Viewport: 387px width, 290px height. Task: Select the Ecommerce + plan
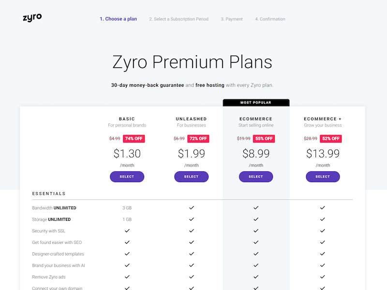(x=323, y=177)
